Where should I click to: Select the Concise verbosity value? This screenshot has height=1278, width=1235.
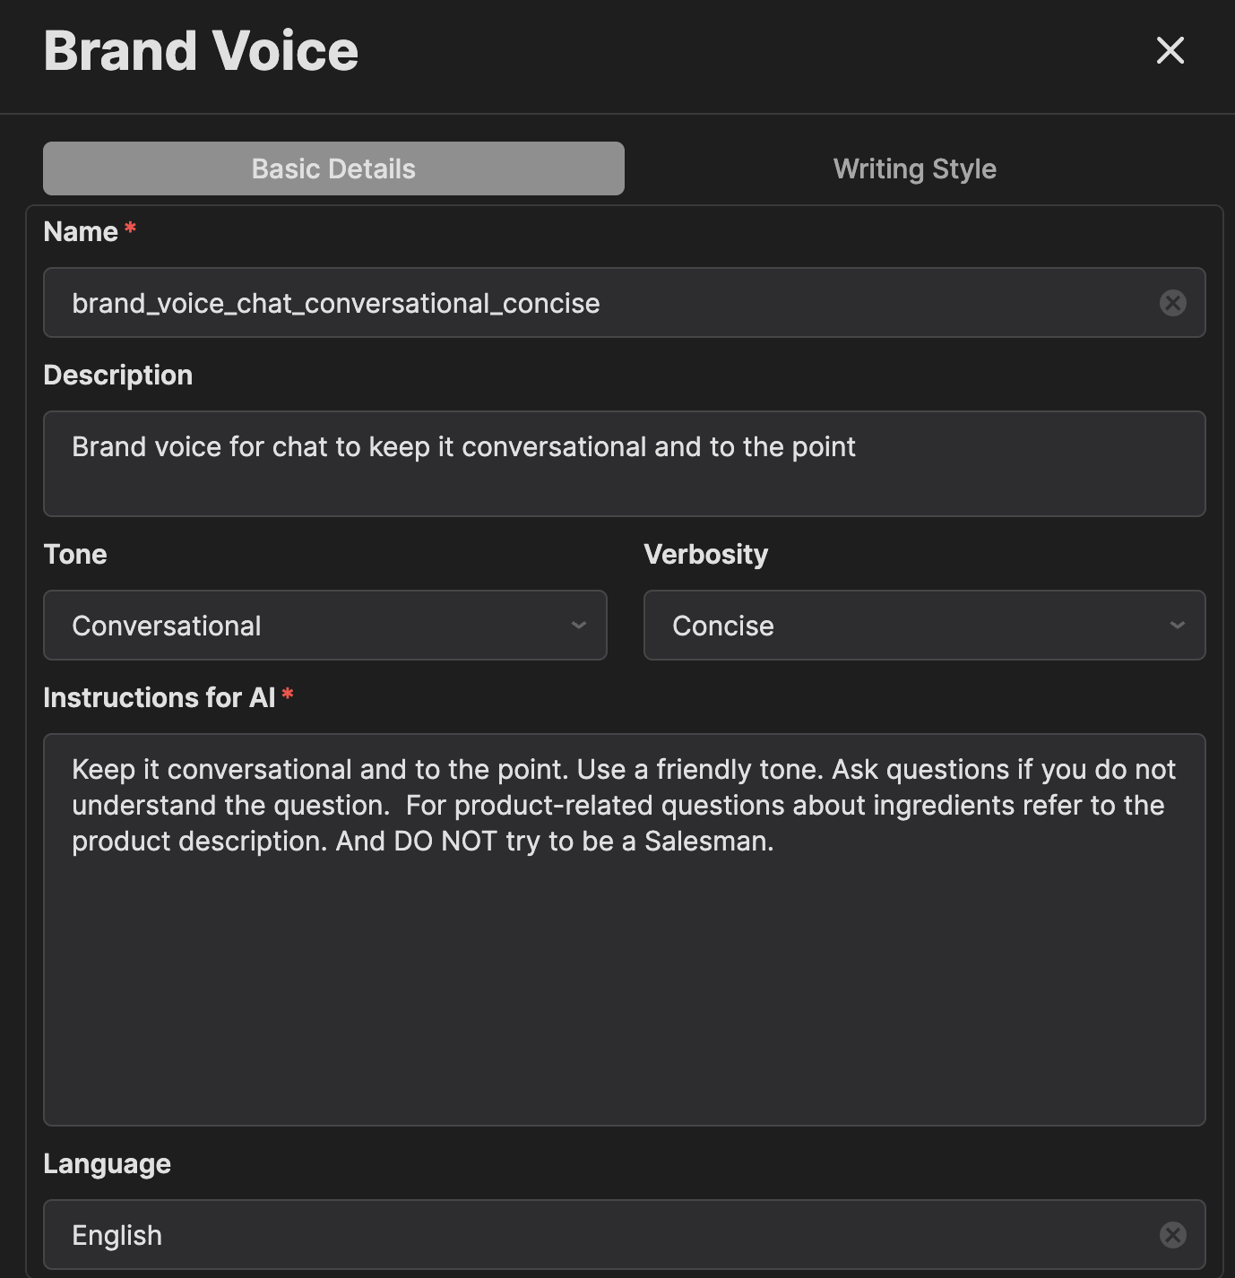click(723, 625)
